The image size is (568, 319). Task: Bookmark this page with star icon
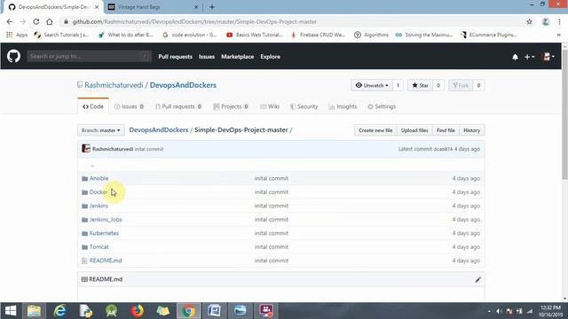529,21
